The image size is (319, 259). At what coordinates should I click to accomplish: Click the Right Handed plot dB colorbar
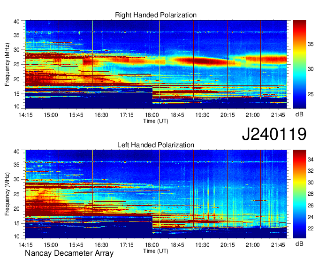click(299, 64)
